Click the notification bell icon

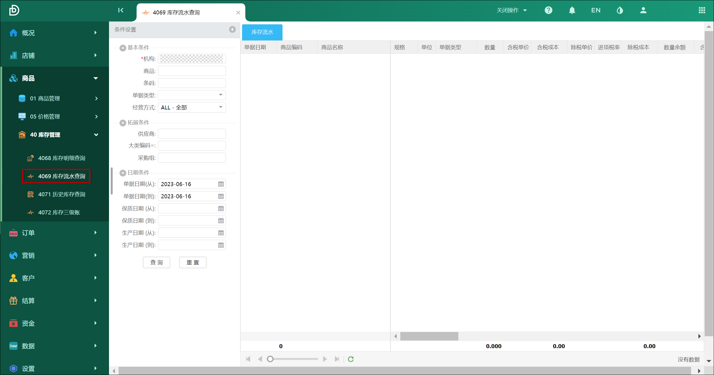pyautogui.click(x=572, y=10)
